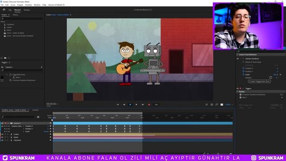
Task: Start recording with the red Record button
Action: click(149, 105)
